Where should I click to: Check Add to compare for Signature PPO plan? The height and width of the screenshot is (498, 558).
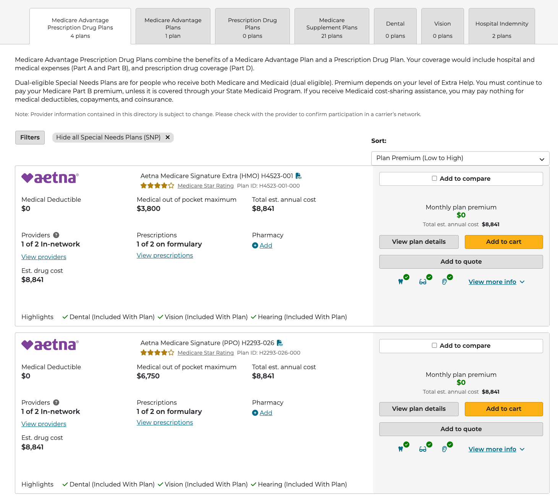(x=434, y=345)
